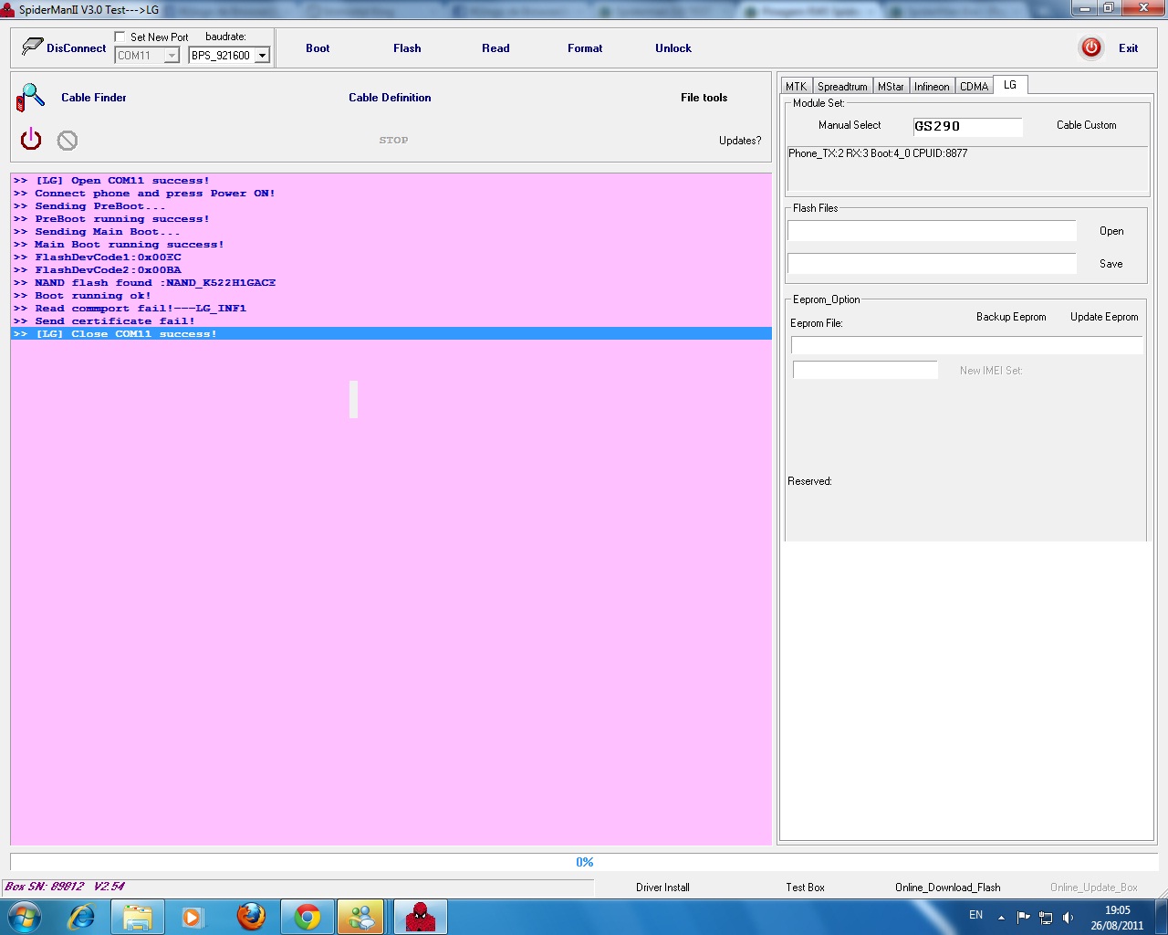The height and width of the screenshot is (935, 1168).
Task: Launch Internet Explorer from the taskbar
Action: (x=81, y=917)
